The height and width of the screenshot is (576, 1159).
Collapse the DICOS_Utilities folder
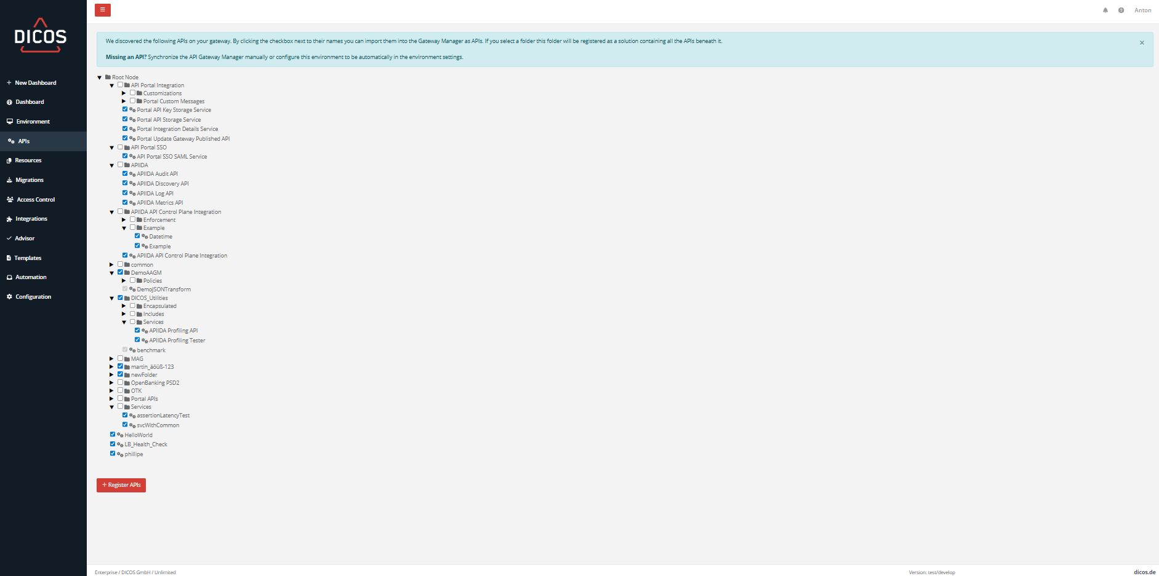click(111, 298)
